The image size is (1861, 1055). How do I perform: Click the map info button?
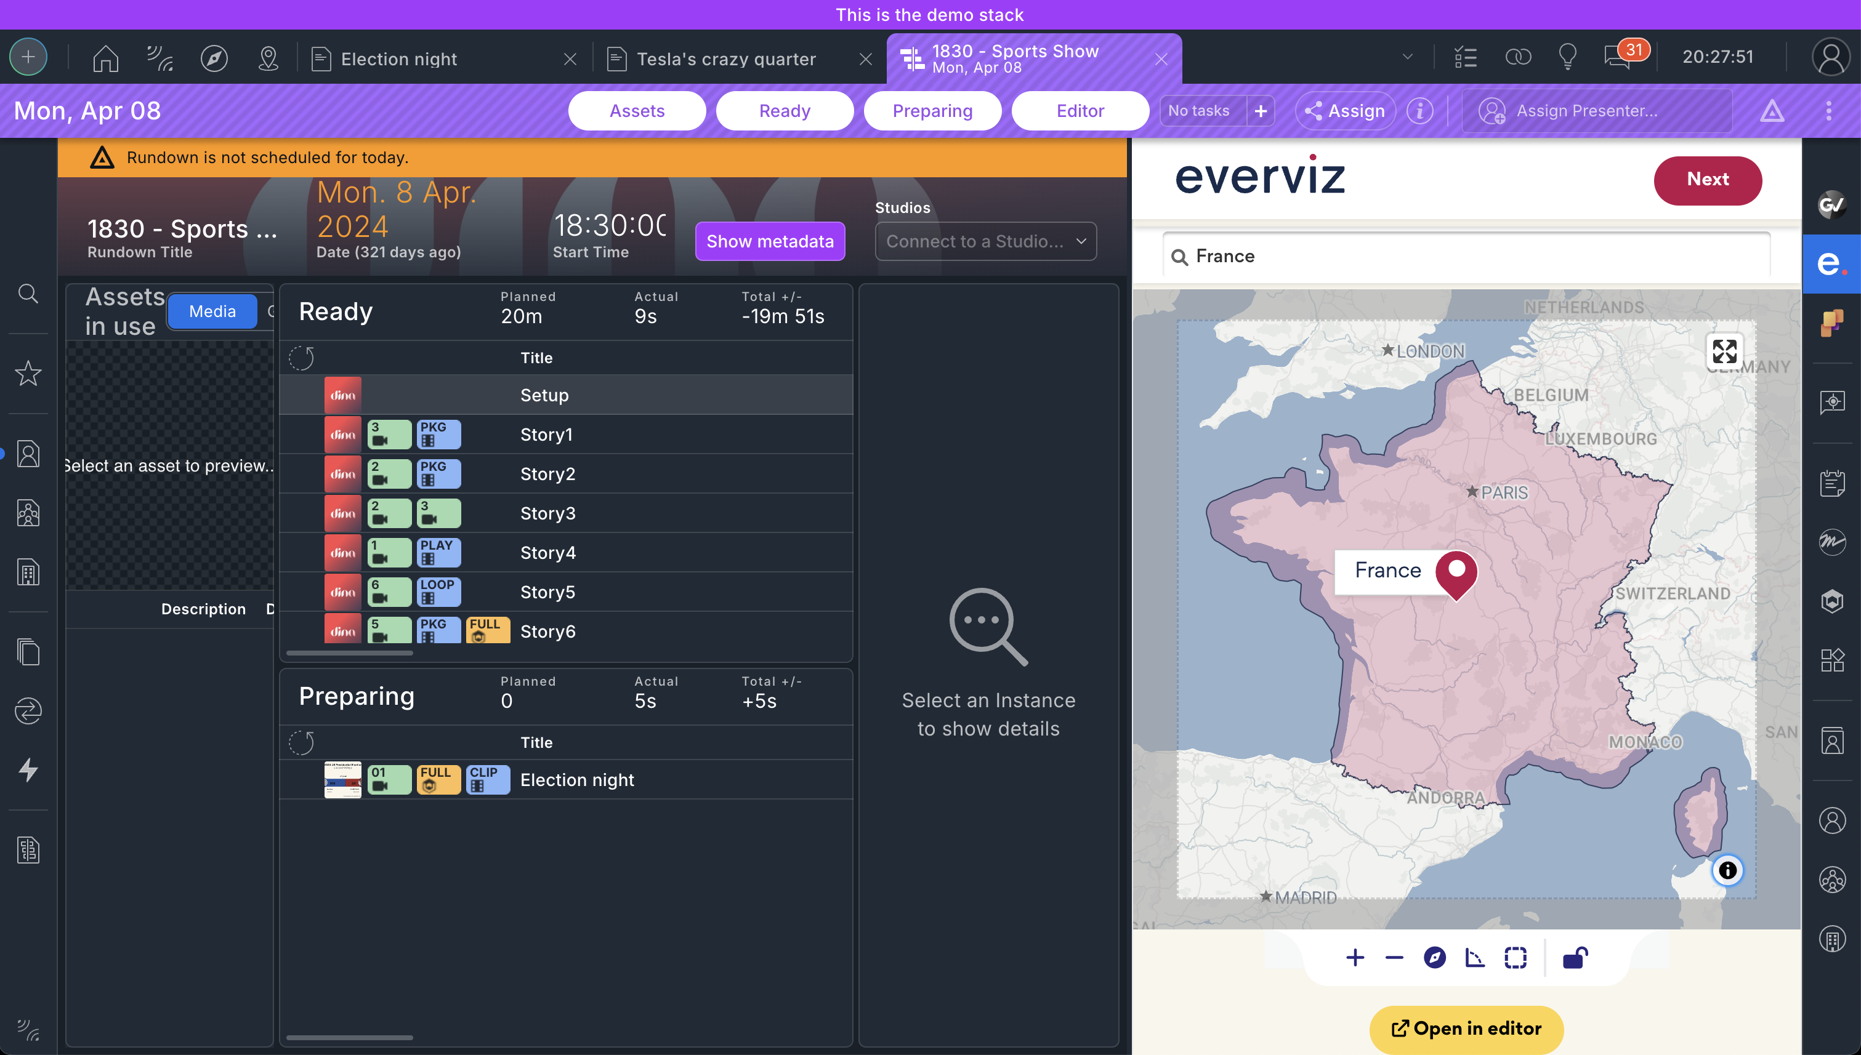click(1727, 870)
